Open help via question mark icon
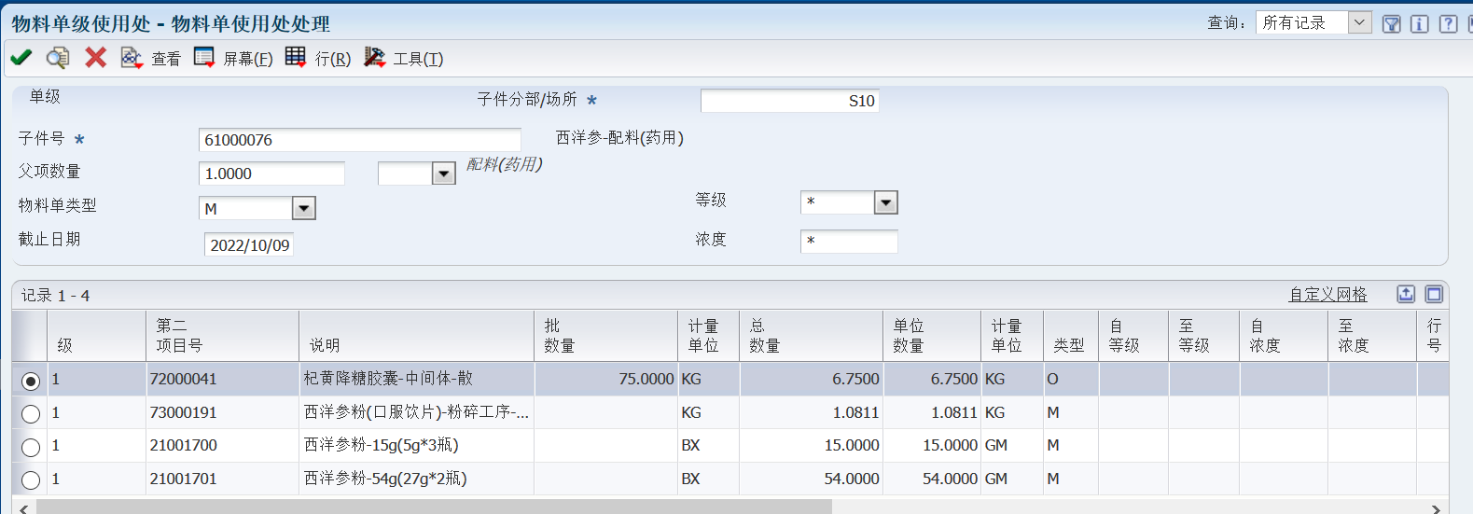The image size is (1473, 514). point(1448,24)
